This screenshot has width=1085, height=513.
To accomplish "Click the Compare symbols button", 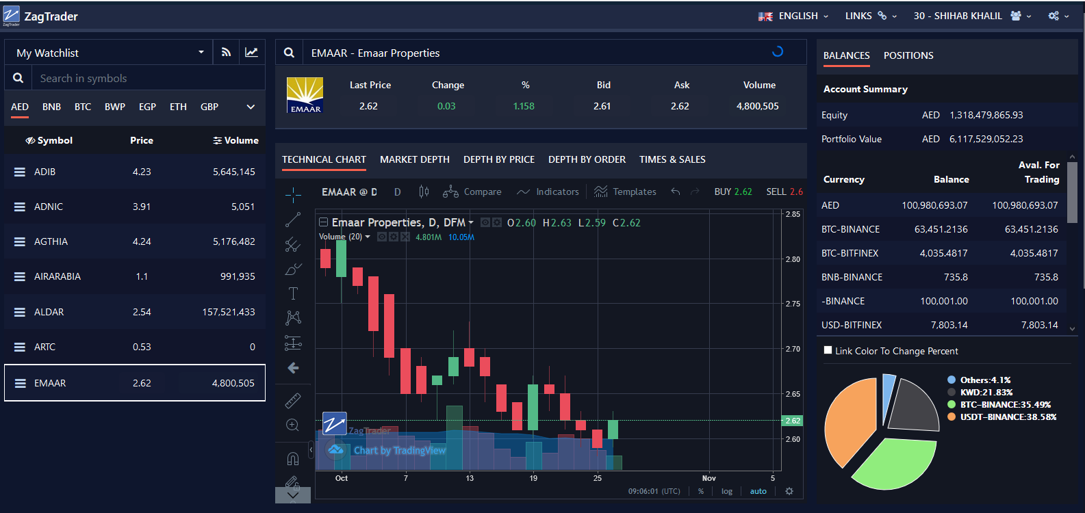I will [x=472, y=192].
